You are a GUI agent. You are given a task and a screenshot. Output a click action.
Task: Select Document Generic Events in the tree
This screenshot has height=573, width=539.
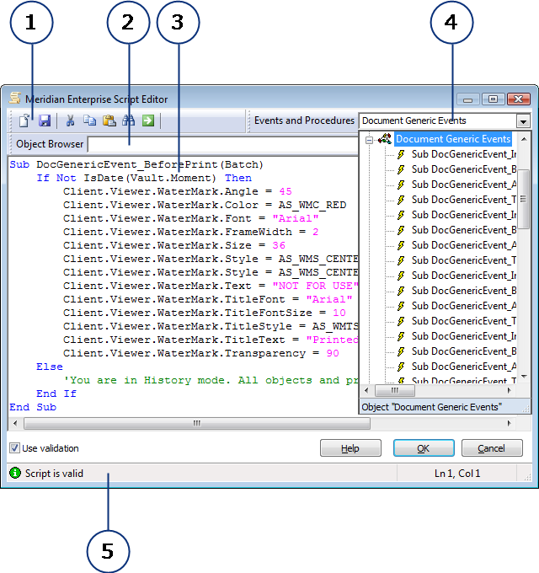(452, 139)
